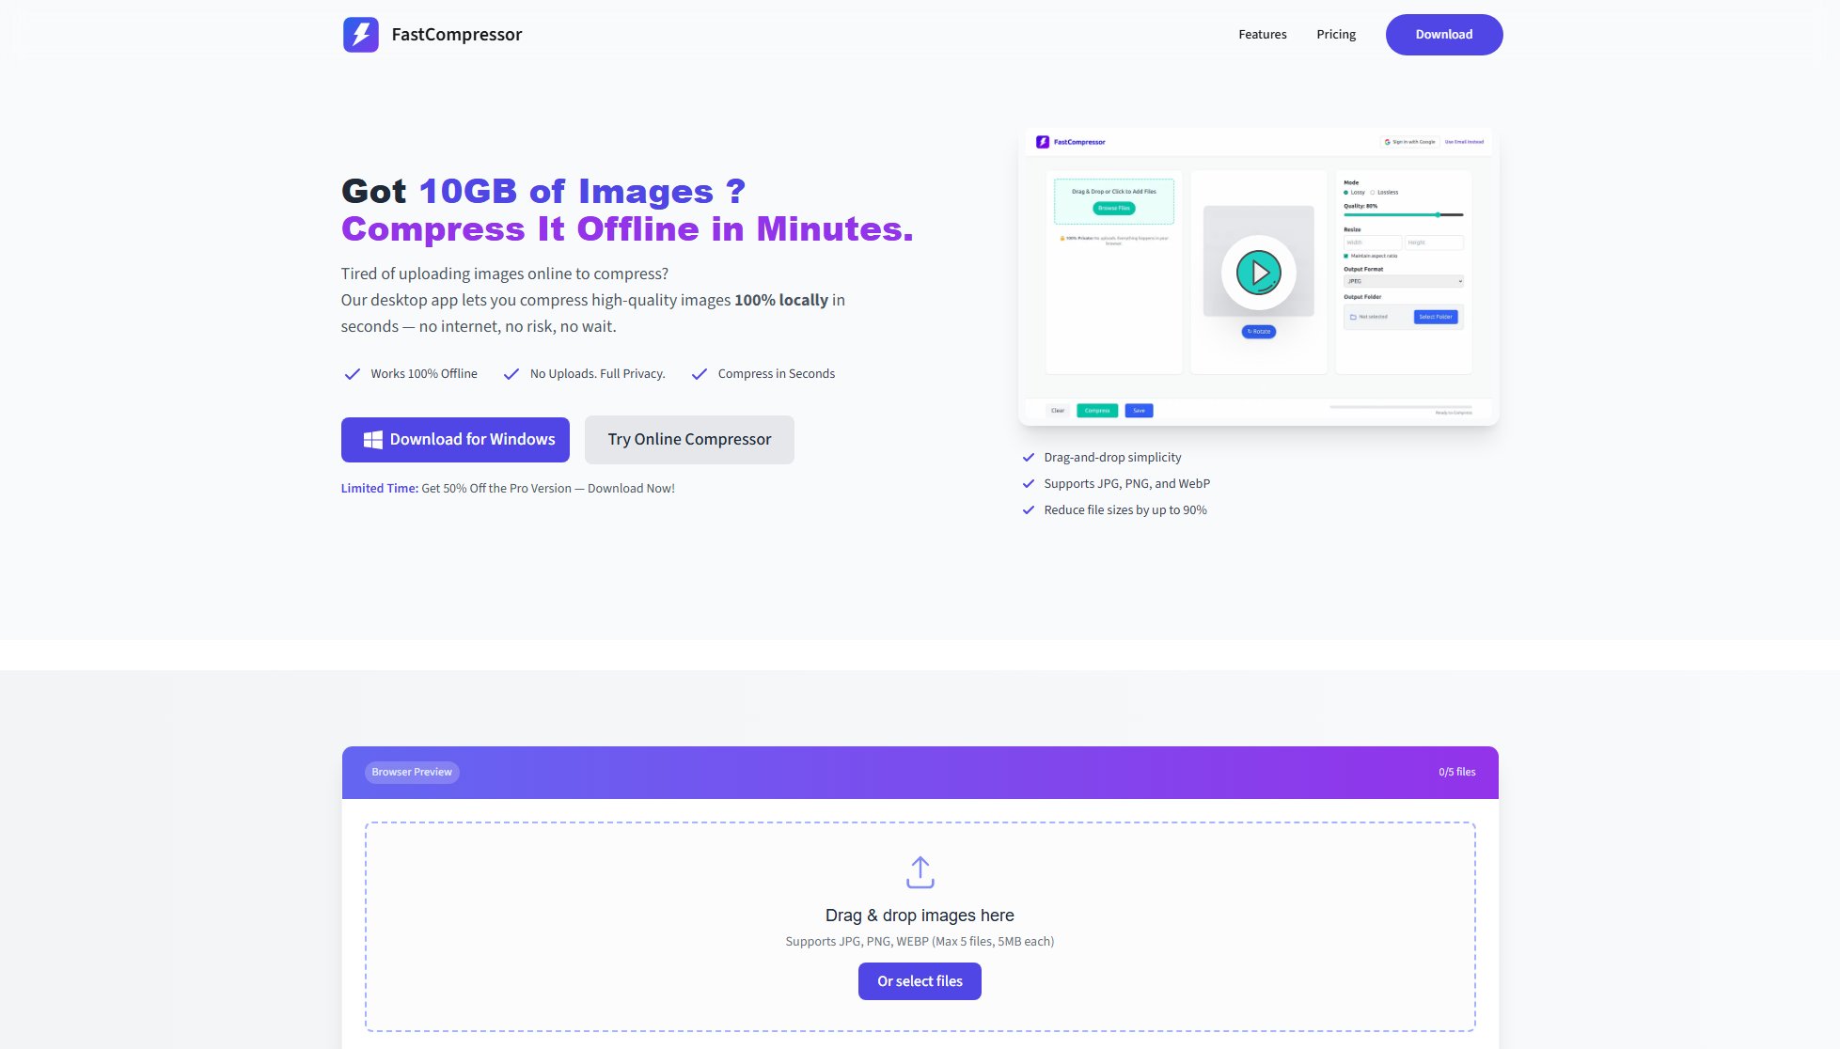Open the JPEG Output Format dropdown
1840x1049 pixels.
[x=1404, y=281]
